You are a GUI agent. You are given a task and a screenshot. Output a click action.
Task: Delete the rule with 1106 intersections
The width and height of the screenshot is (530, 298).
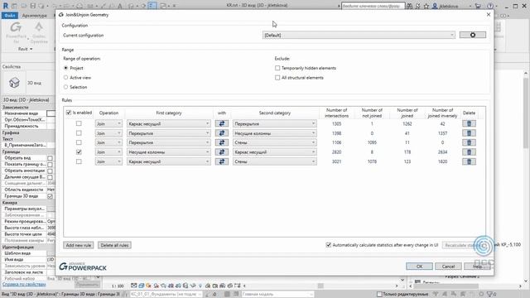(469, 142)
